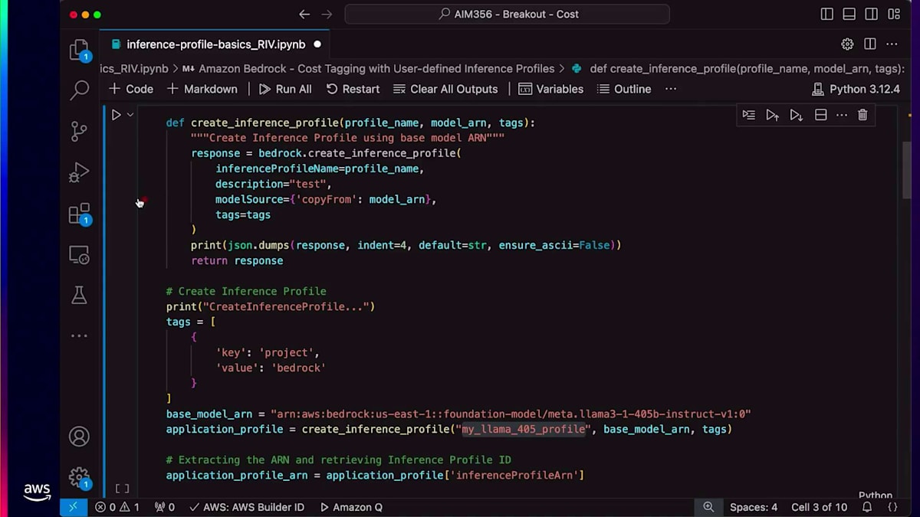Viewport: 920px width, 517px height.
Task: Change indentation via Spaces: 4
Action: 754,507
